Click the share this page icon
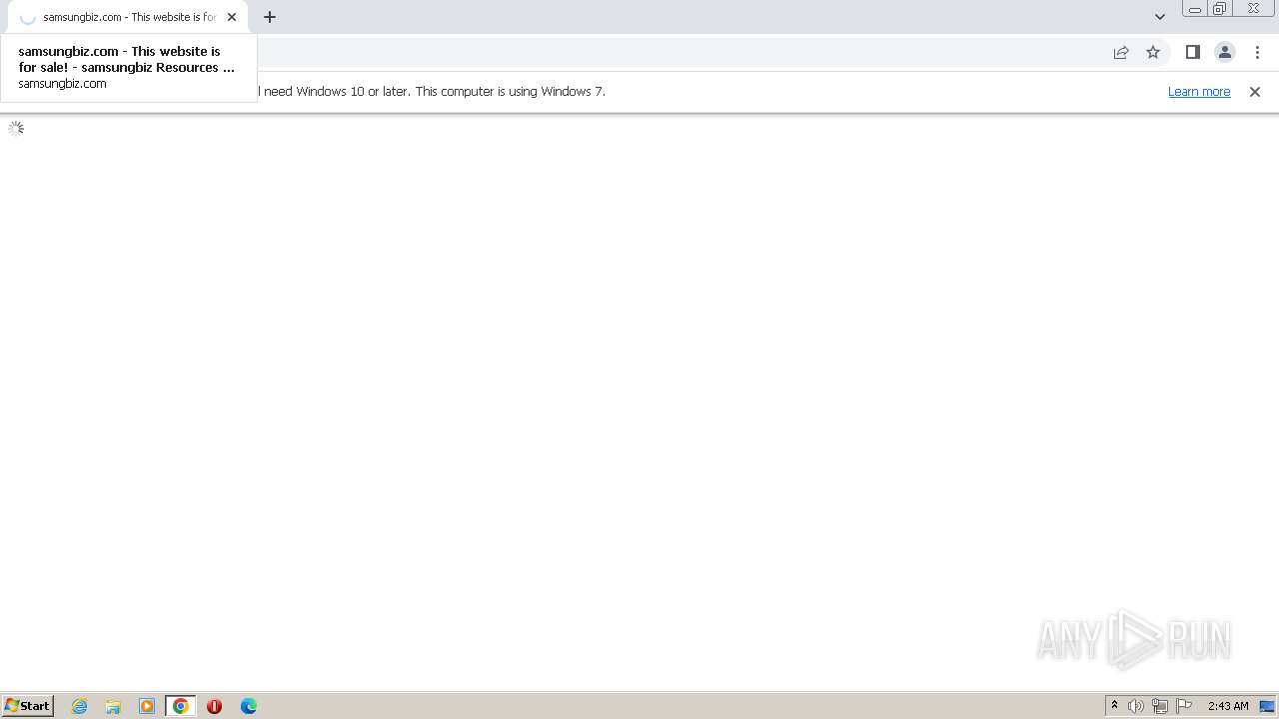 pyautogui.click(x=1121, y=52)
